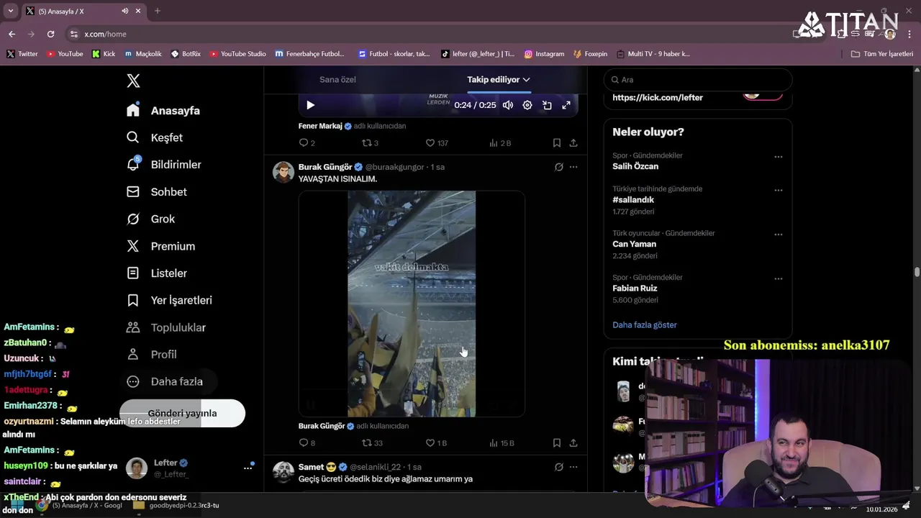Play the Fener Markaj video
The image size is (921, 518).
tap(310, 105)
